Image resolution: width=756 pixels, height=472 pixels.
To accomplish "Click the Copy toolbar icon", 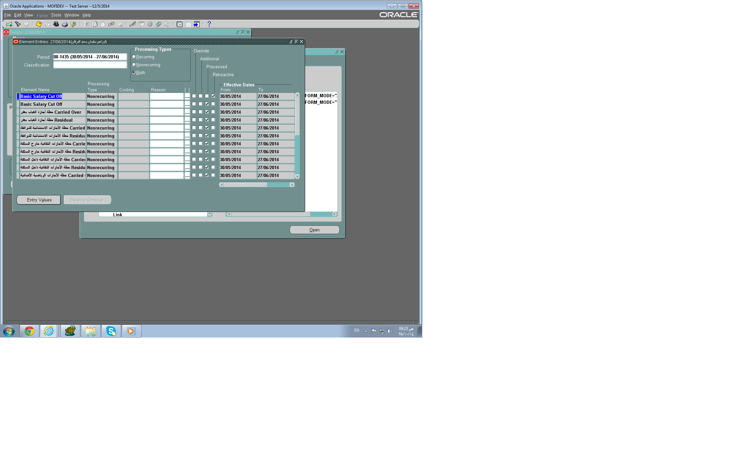I will click(94, 24).
